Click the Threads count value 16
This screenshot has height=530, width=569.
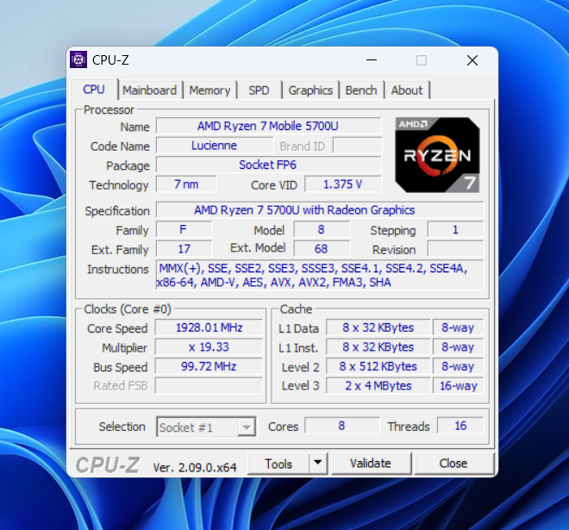(x=460, y=426)
